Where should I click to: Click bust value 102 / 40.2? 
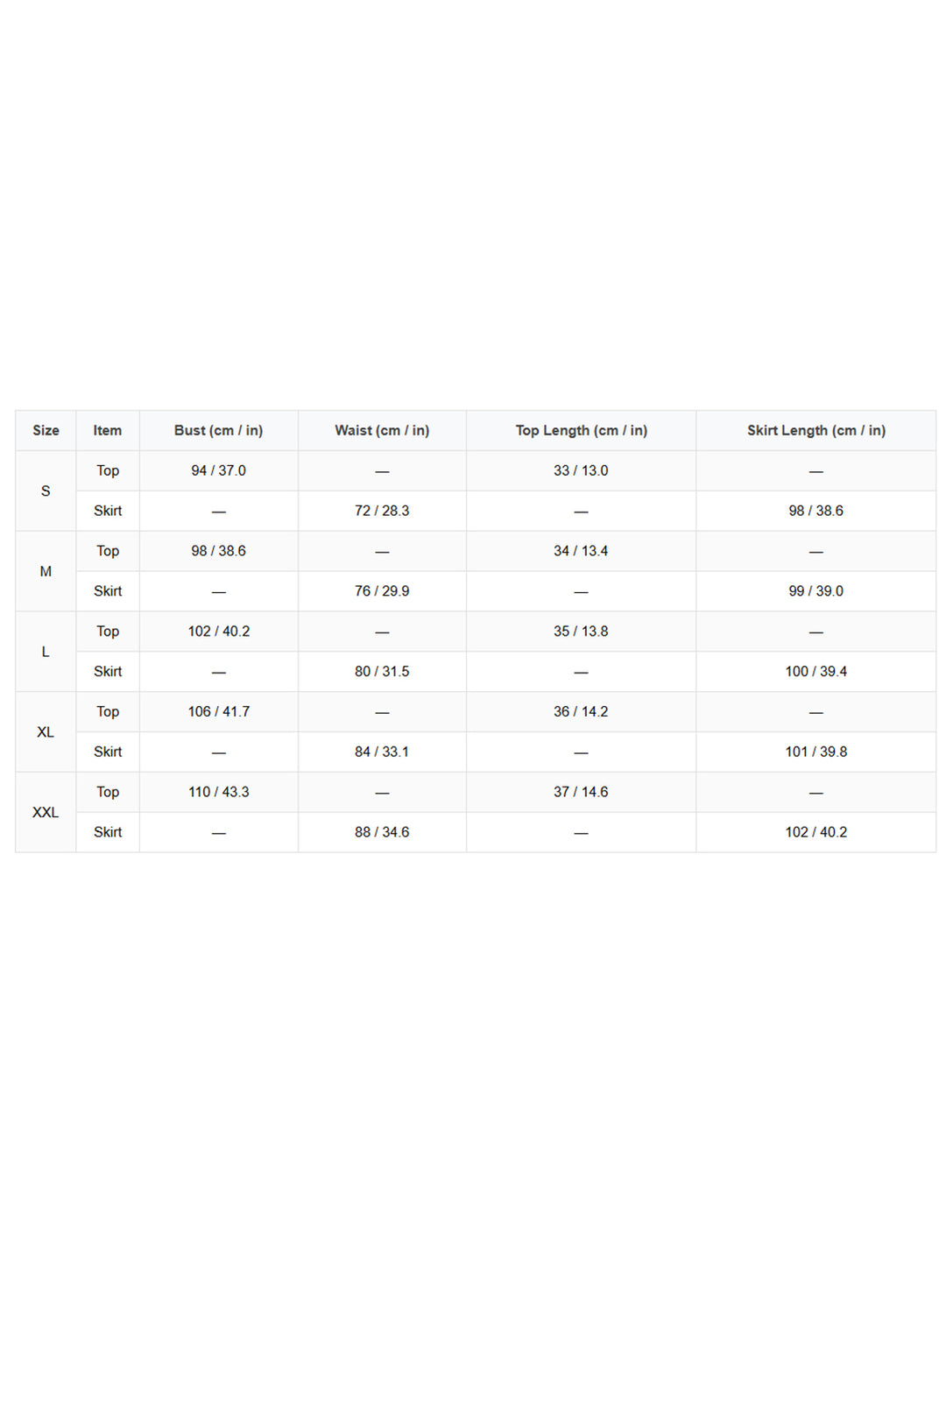[x=218, y=632]
